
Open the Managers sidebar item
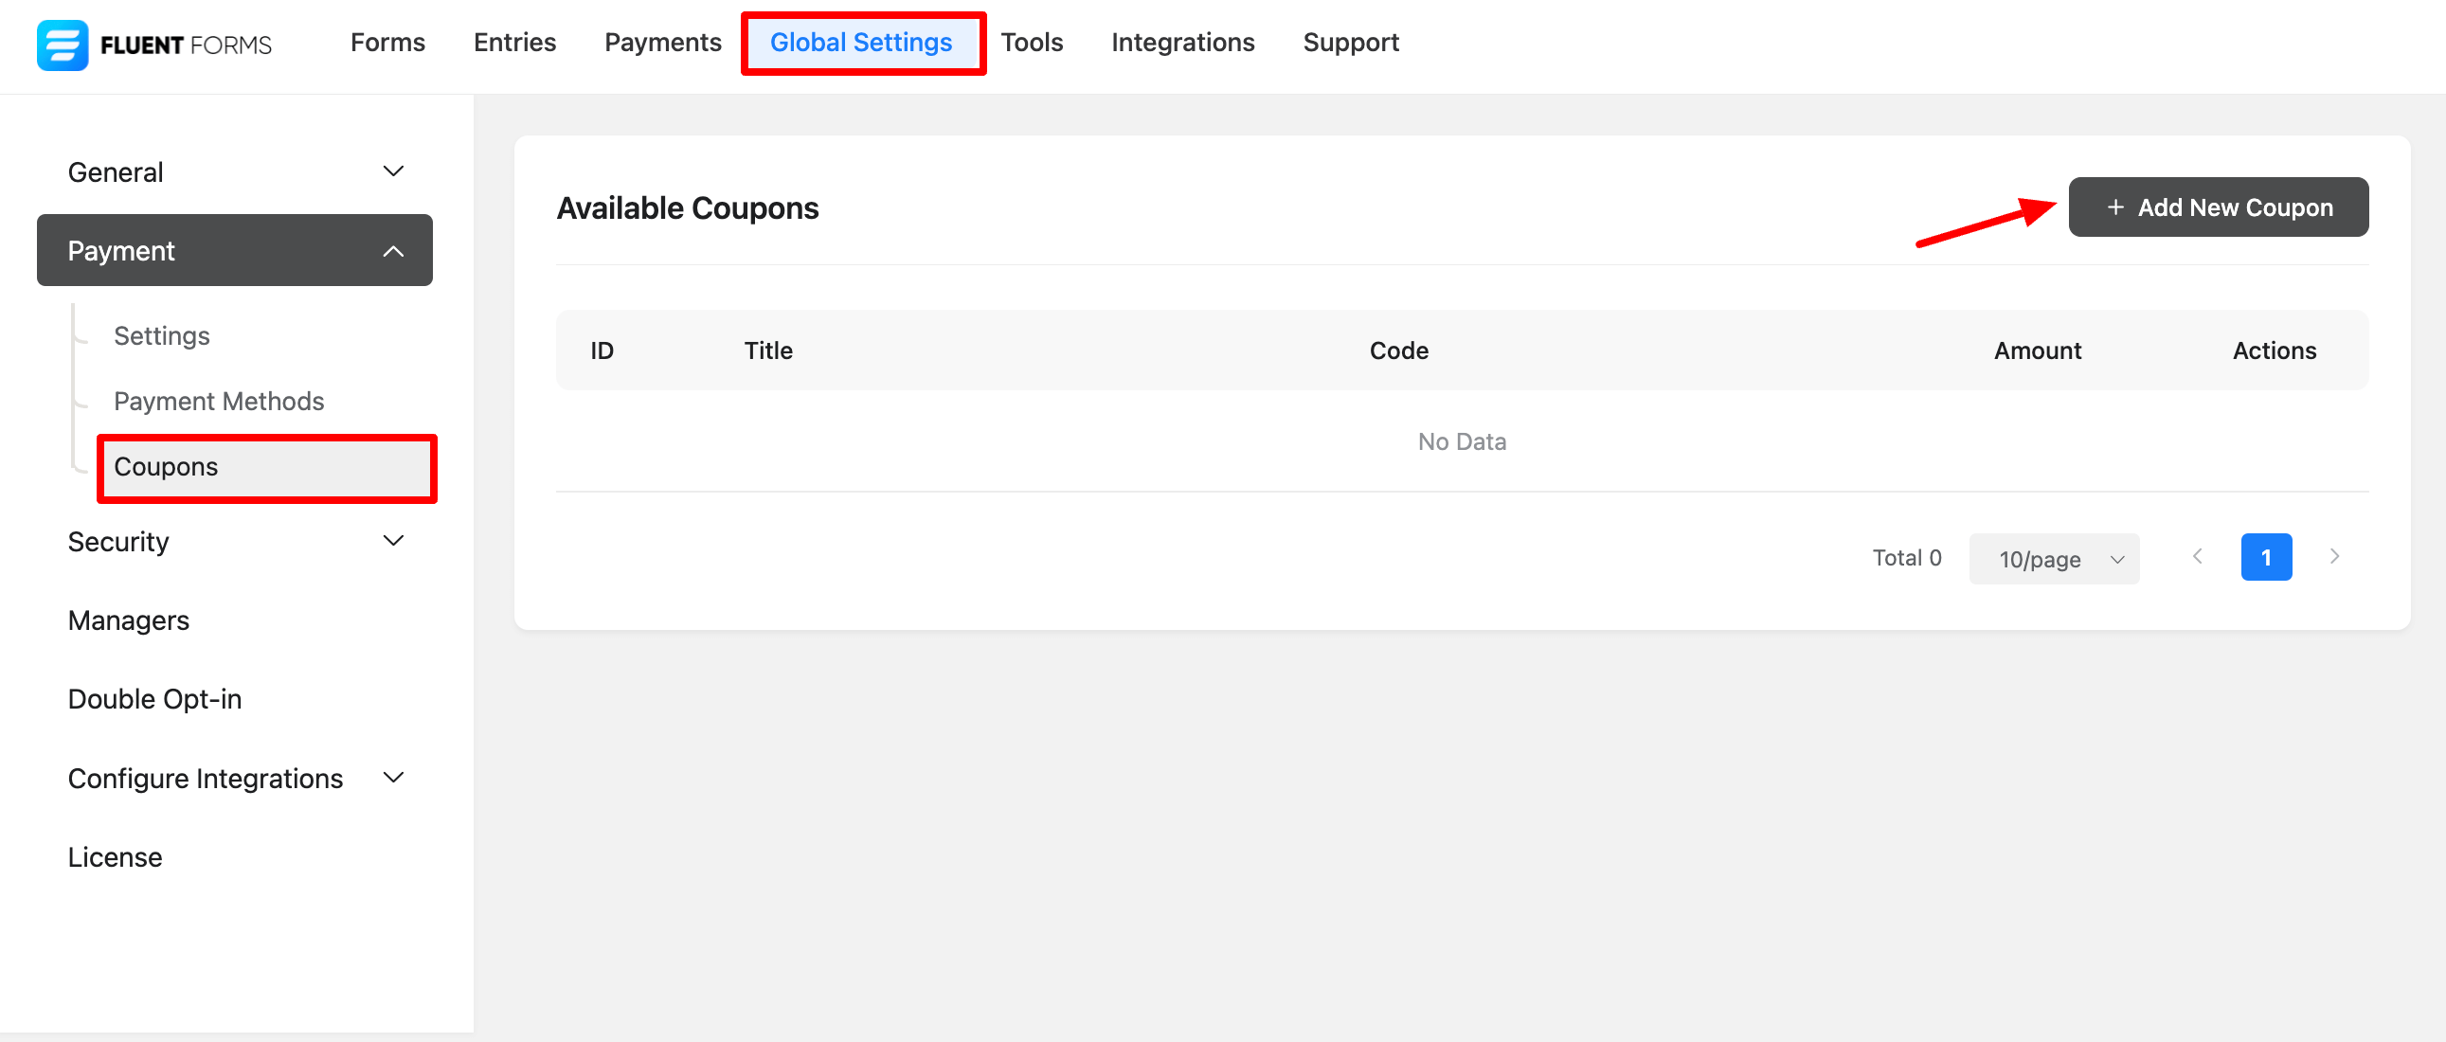click(x=128, y=620)
